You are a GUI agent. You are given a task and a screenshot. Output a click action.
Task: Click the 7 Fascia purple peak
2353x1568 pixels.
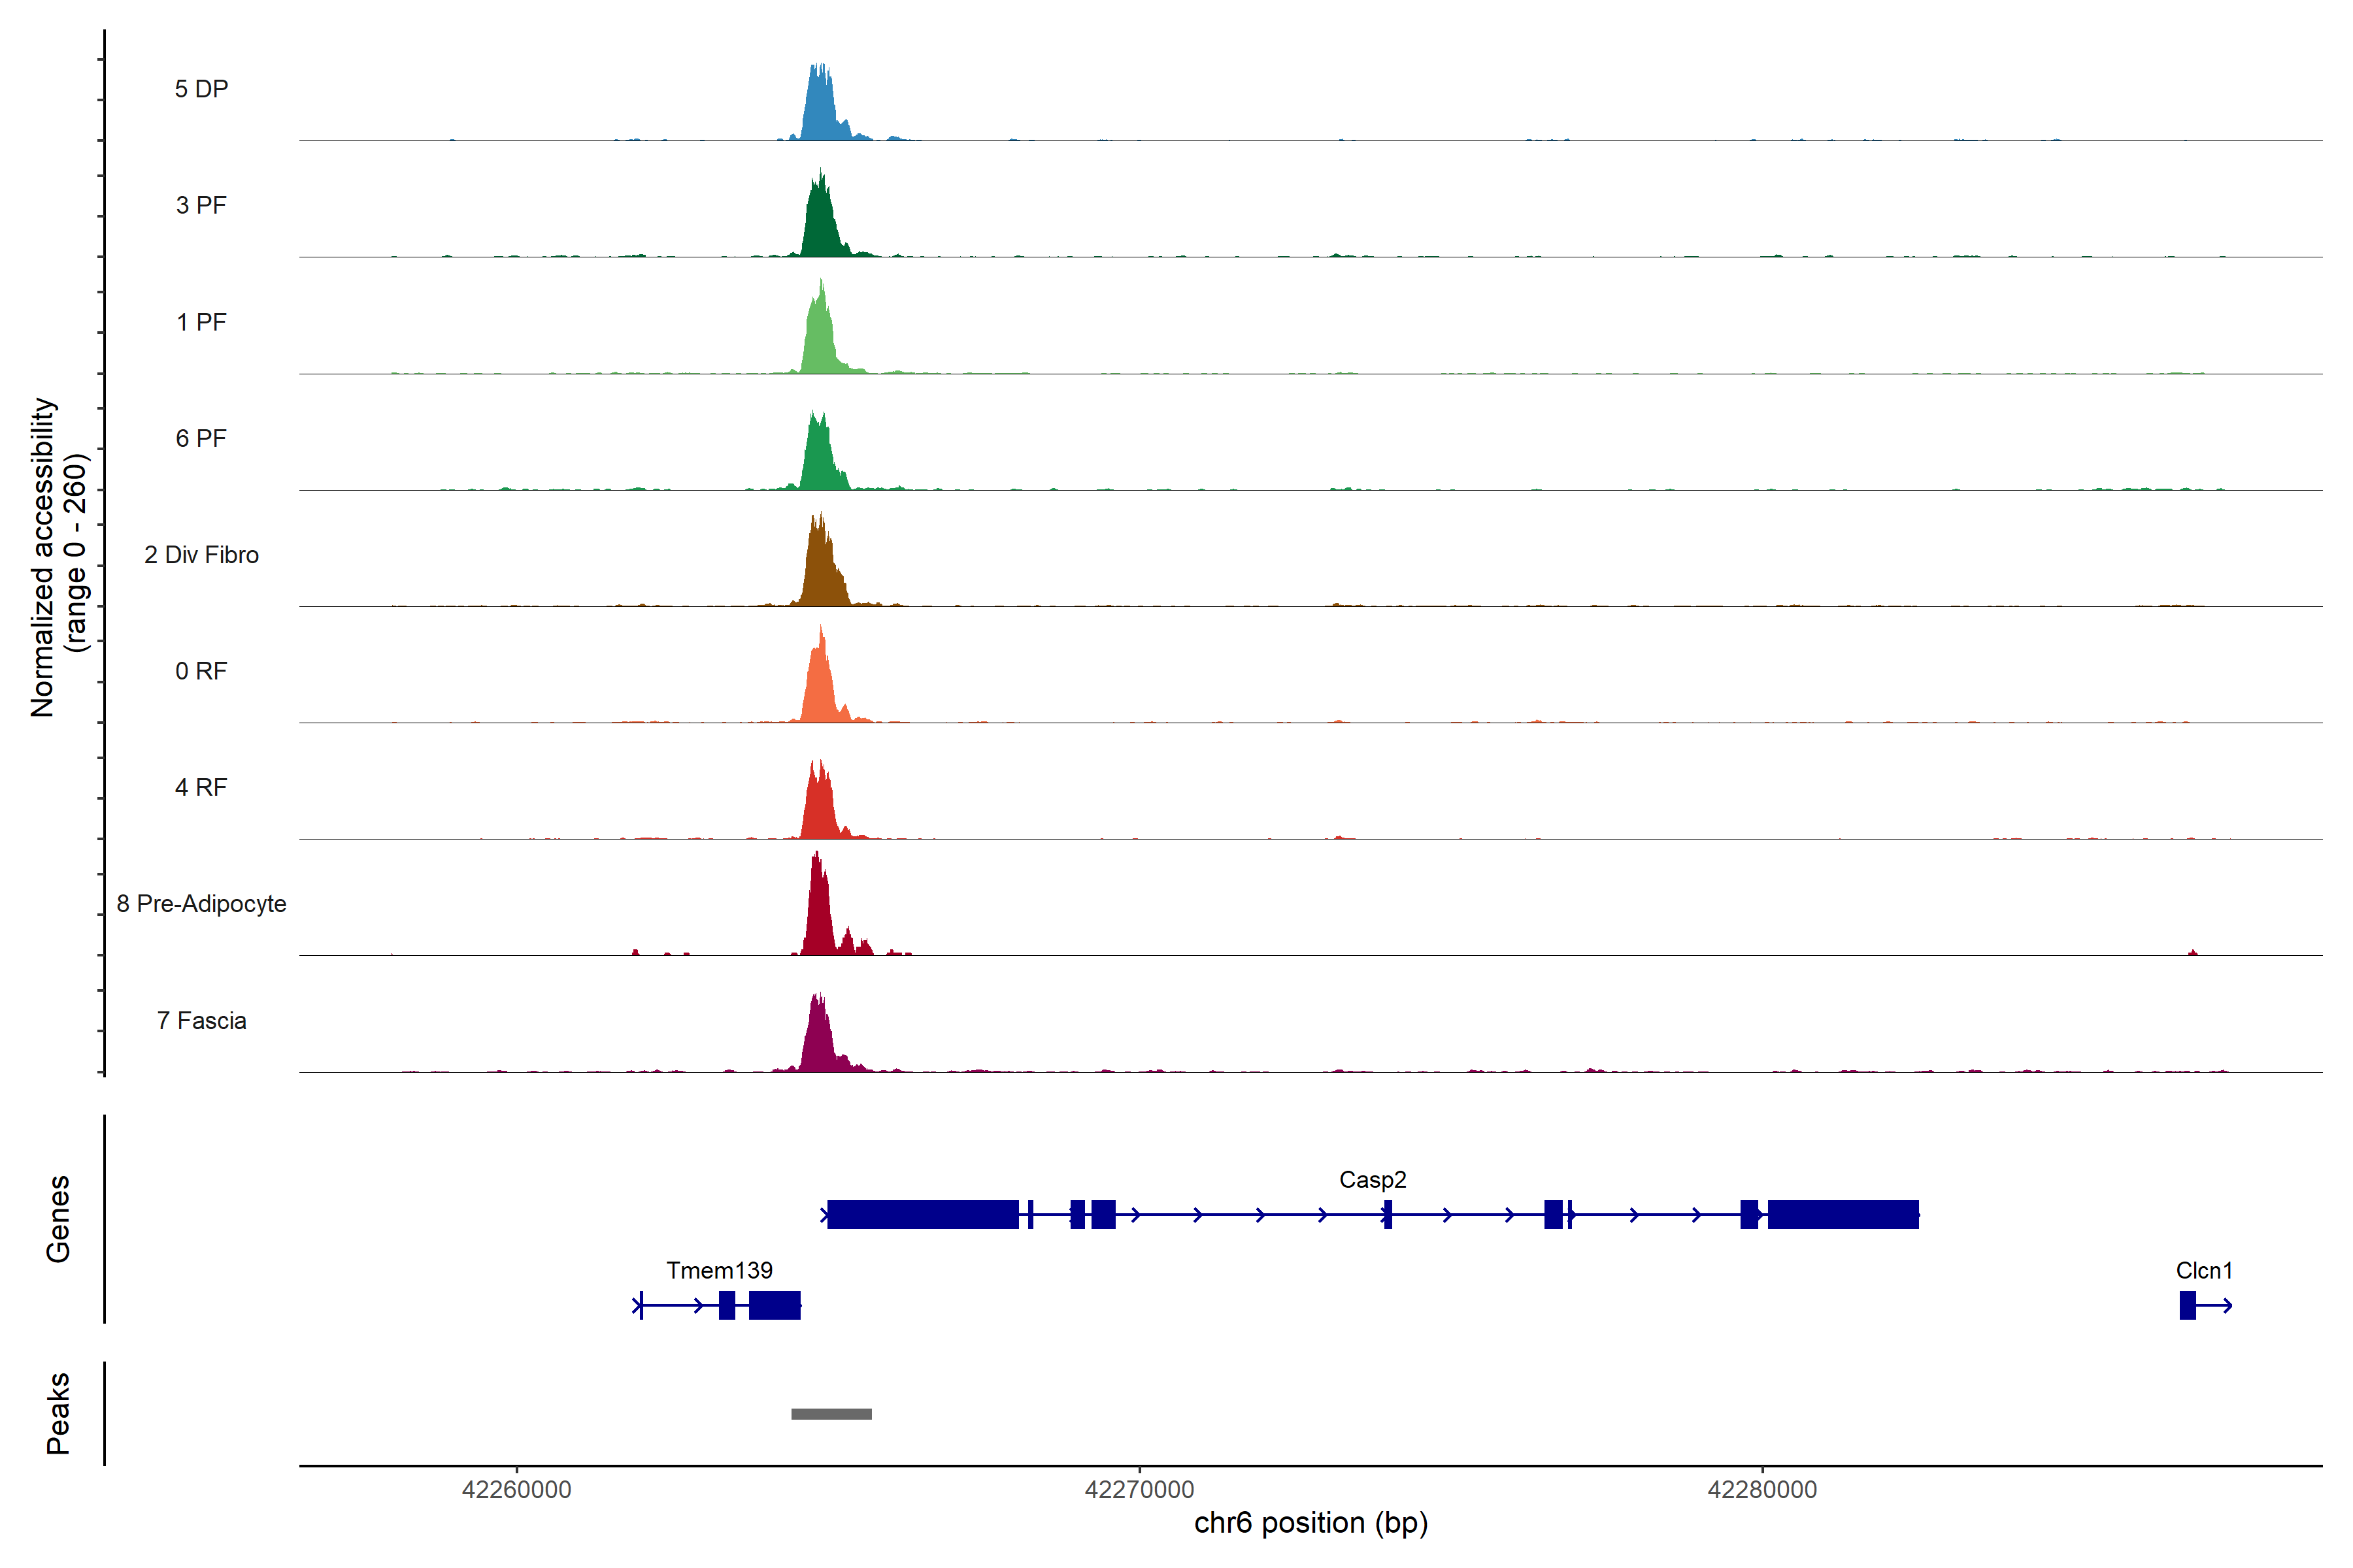point(820,1040)
